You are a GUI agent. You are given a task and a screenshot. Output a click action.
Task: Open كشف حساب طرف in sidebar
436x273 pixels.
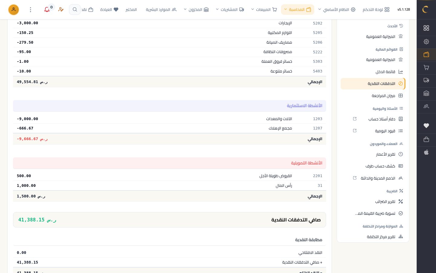(373, 166)
